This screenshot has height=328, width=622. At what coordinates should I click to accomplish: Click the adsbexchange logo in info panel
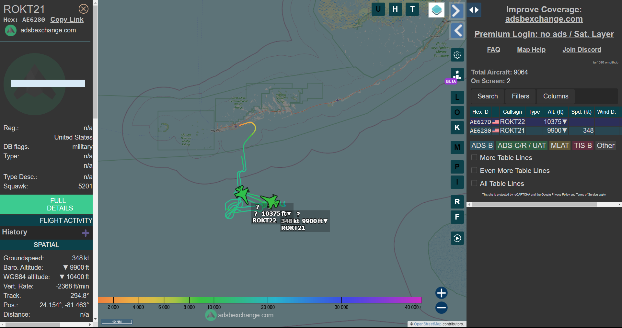click(11, 30)
